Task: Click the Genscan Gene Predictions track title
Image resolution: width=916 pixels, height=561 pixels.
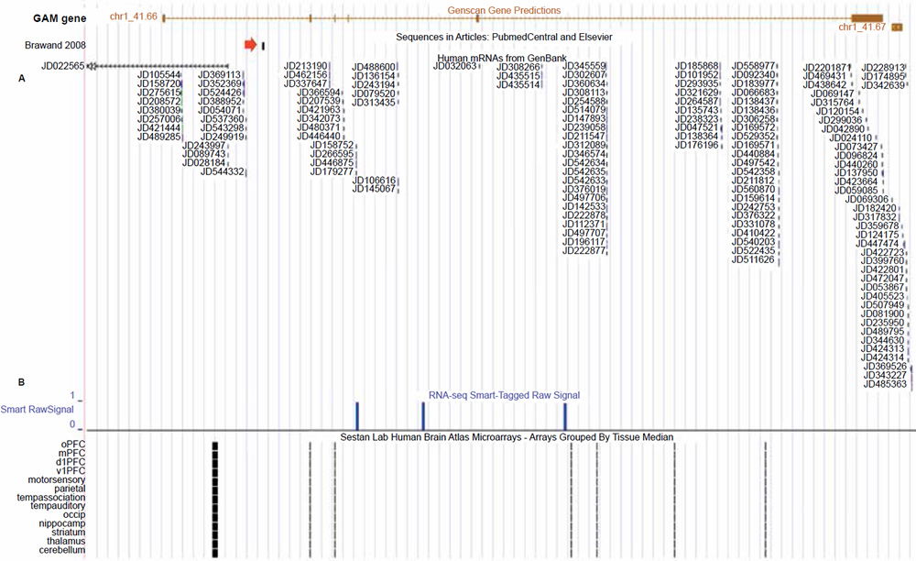Action: (504, 10)
